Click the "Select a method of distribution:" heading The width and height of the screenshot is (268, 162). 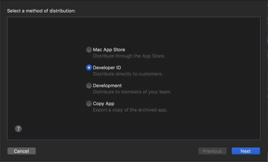pos(41,11)
